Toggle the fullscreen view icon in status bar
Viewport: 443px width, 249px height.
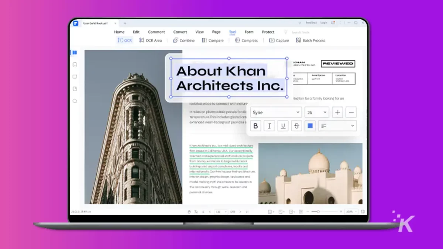point(363,212)
